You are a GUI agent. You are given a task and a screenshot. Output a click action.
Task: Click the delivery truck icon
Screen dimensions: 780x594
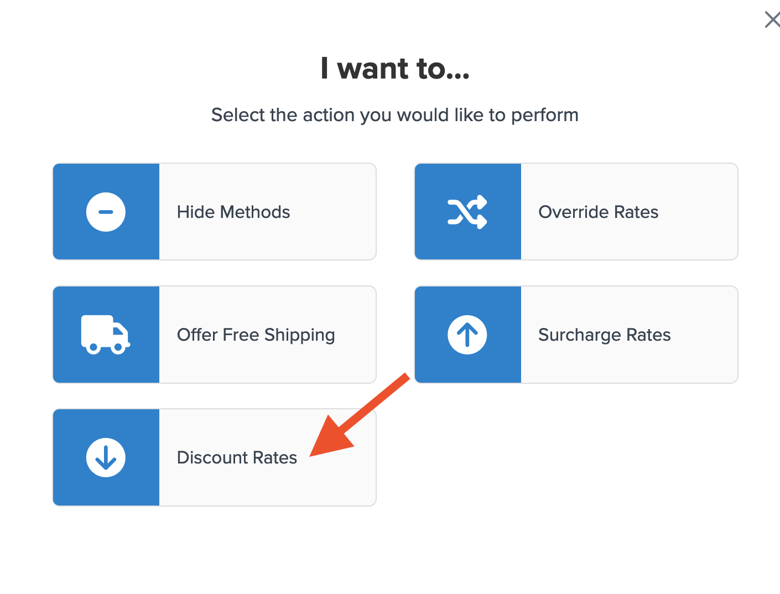pyautogui.click(x=105, y=335)
